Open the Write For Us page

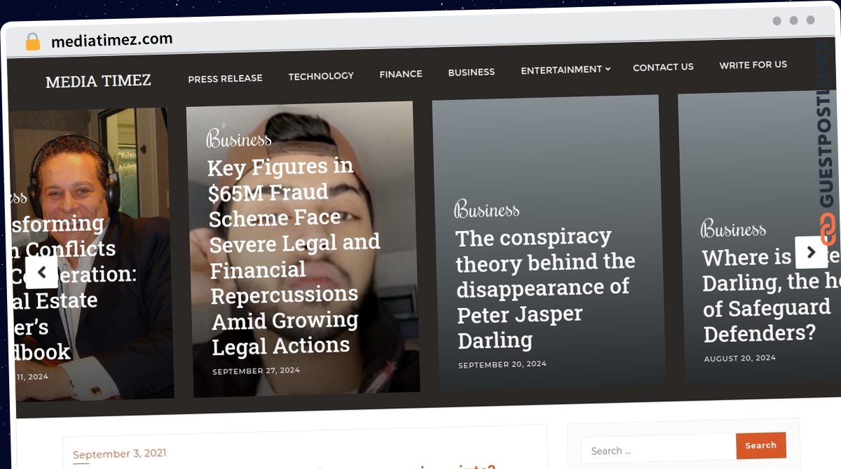pos(753,64)
